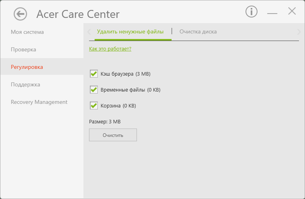Click the Acer Care Center title
Screen dimensions: 305x199
[x=78, y=15]
